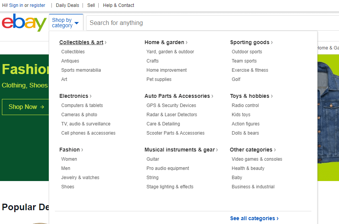
Task: Choose Cameras & photo
Action: 79,114
